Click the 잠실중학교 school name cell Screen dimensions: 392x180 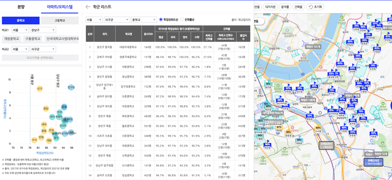pyautogui.click(x=128, y=175)
